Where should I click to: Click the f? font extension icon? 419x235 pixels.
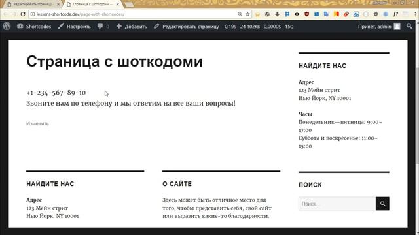(395, 14)
